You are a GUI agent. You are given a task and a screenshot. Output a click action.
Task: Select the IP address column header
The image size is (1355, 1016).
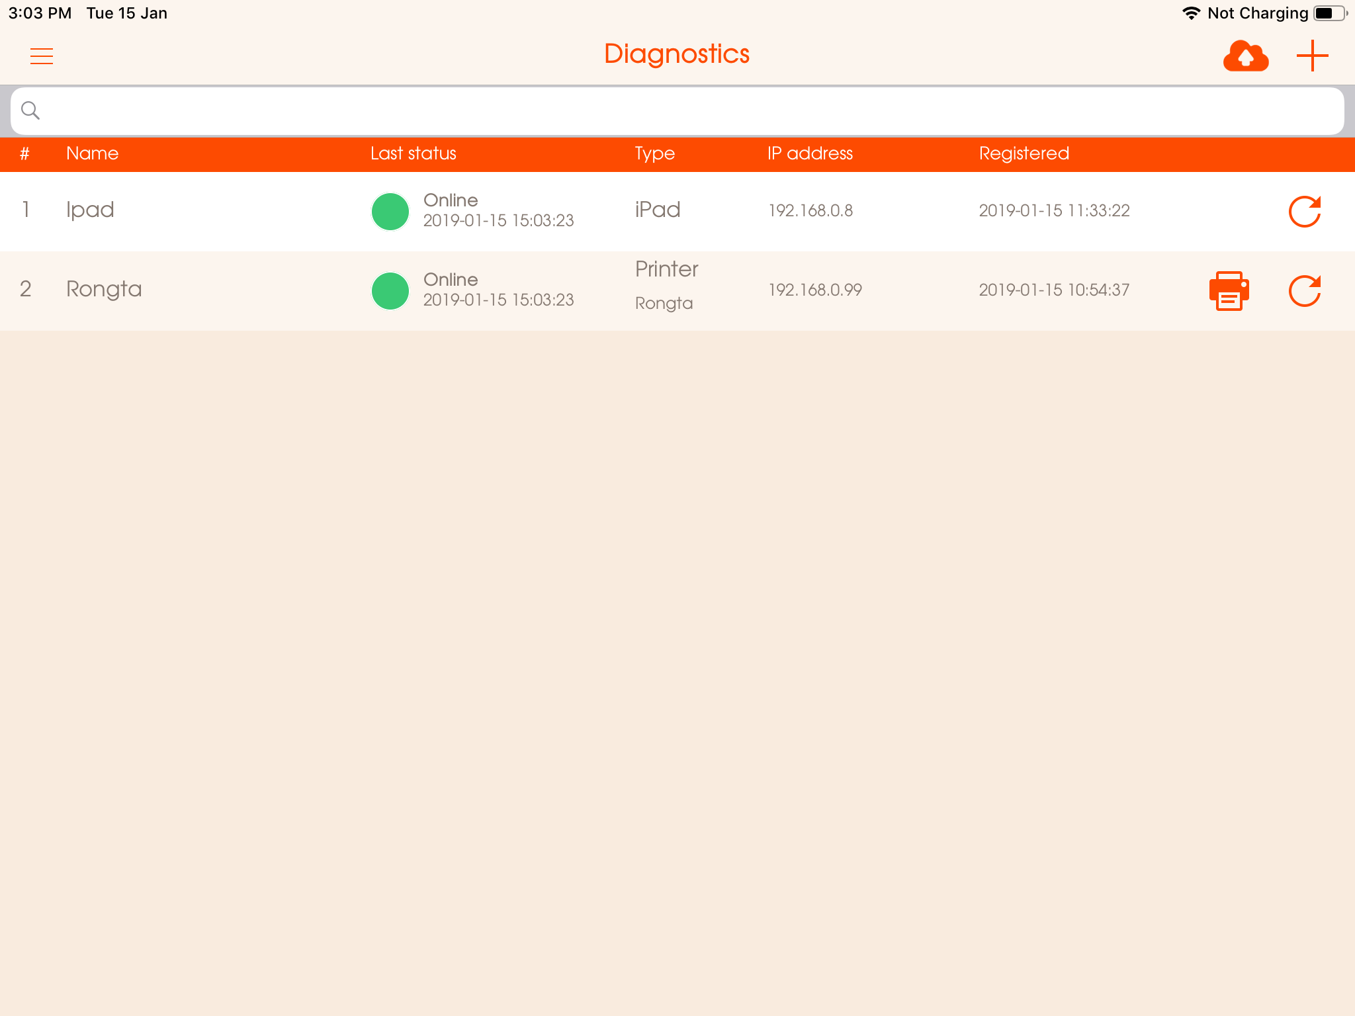pyautogui.click(x=810, y=153)
